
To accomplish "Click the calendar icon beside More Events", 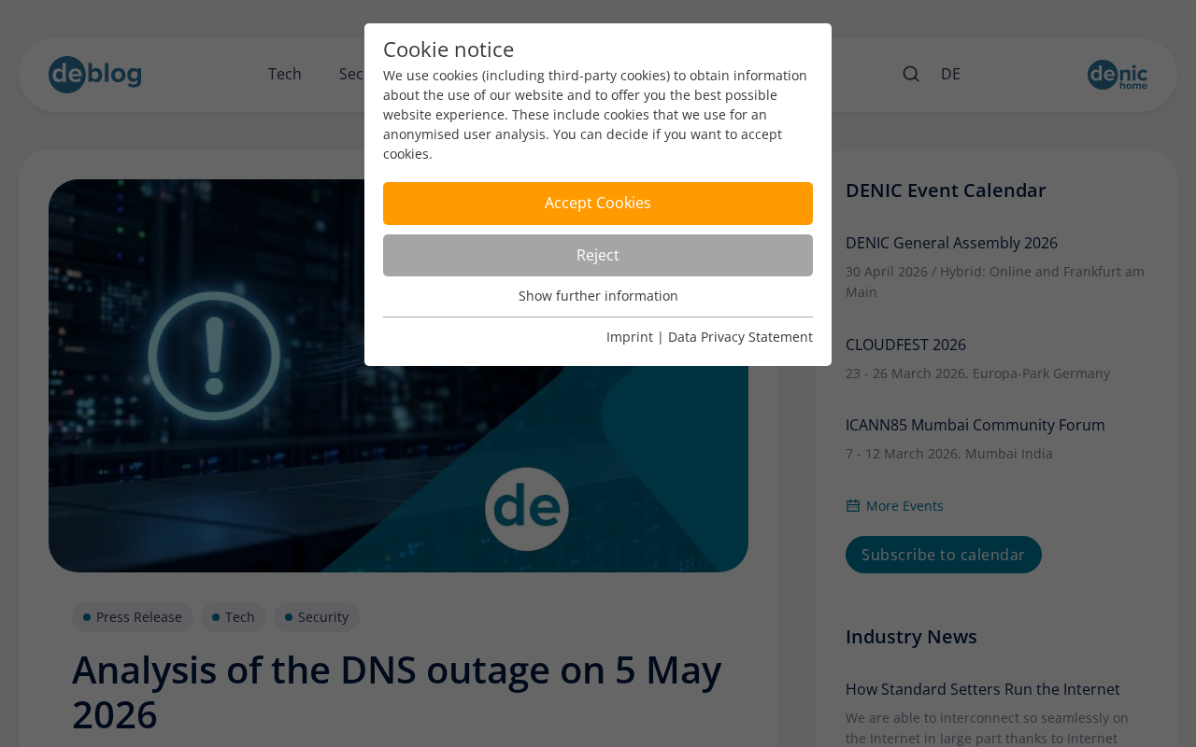I will coord(853,505).
